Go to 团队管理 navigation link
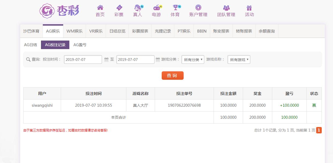 tap(226, 15)
